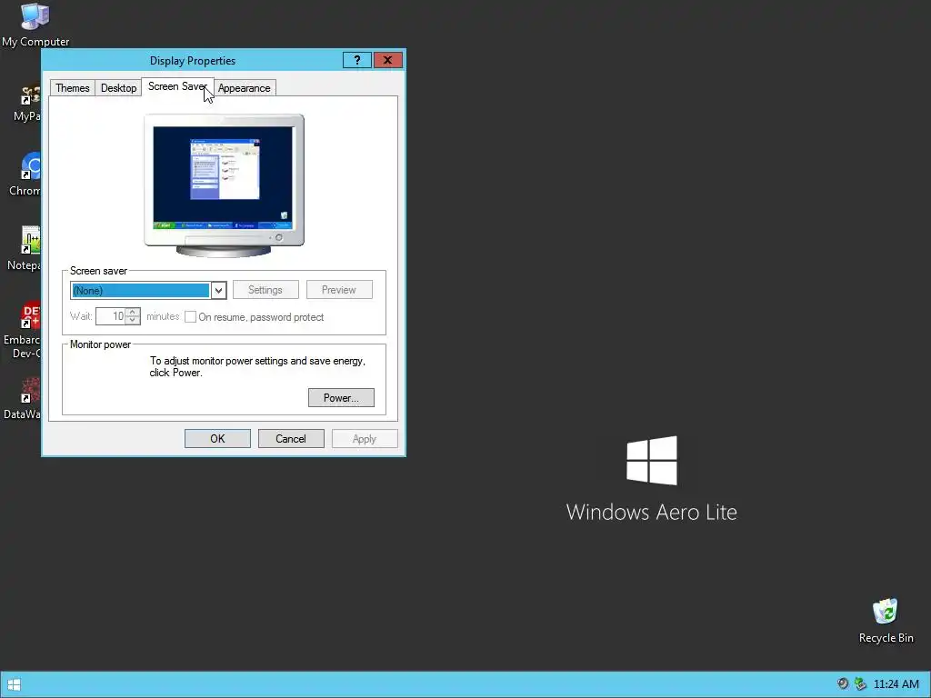Select the Notepad++ desktop shortcut icon
Image resolution: width=931 pixels, height=698 pixels.
click(x=26, y=249)
